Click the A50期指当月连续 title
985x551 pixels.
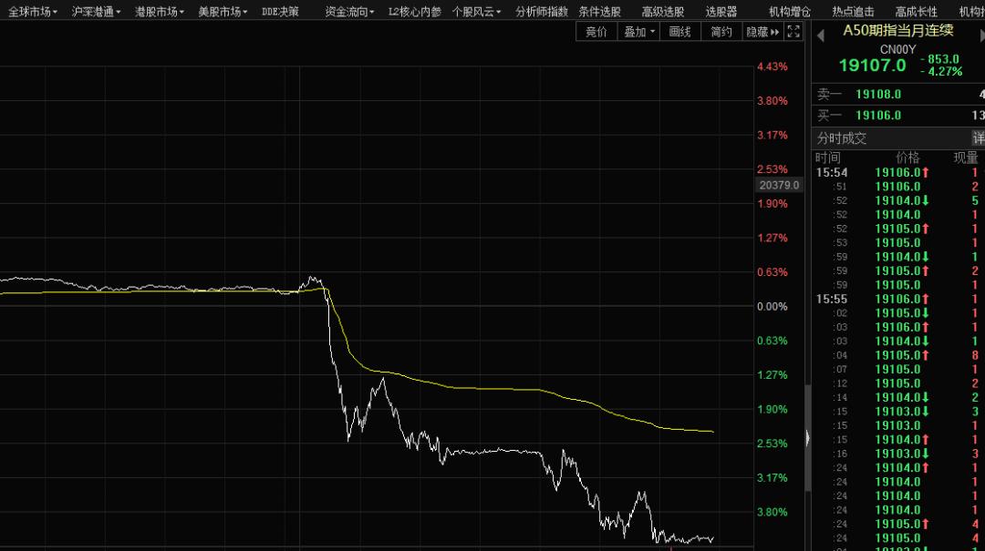tap(897, 30)
